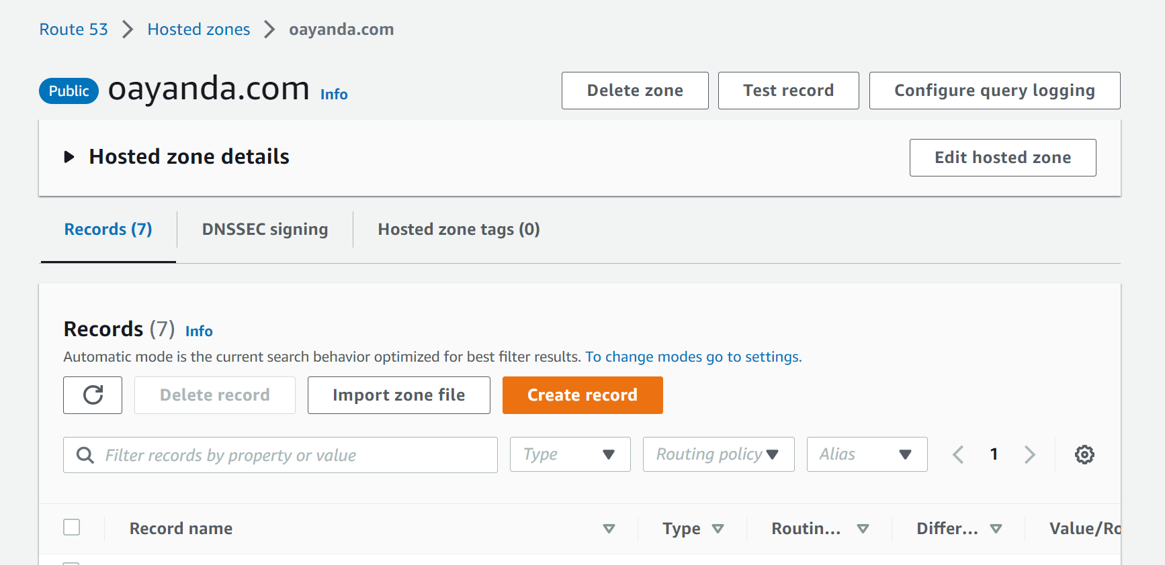Image resolution: width=1165 pixels, height=565 pixels.
Task: Open the Routing policy filter dropdown
Action: tap(718, 455)
